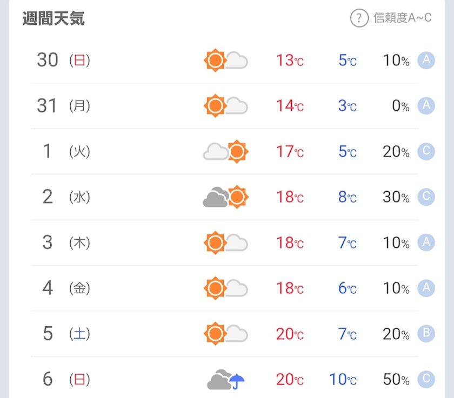
Task: Click the weather icon for 3 (木)
Action: (225, 242)
